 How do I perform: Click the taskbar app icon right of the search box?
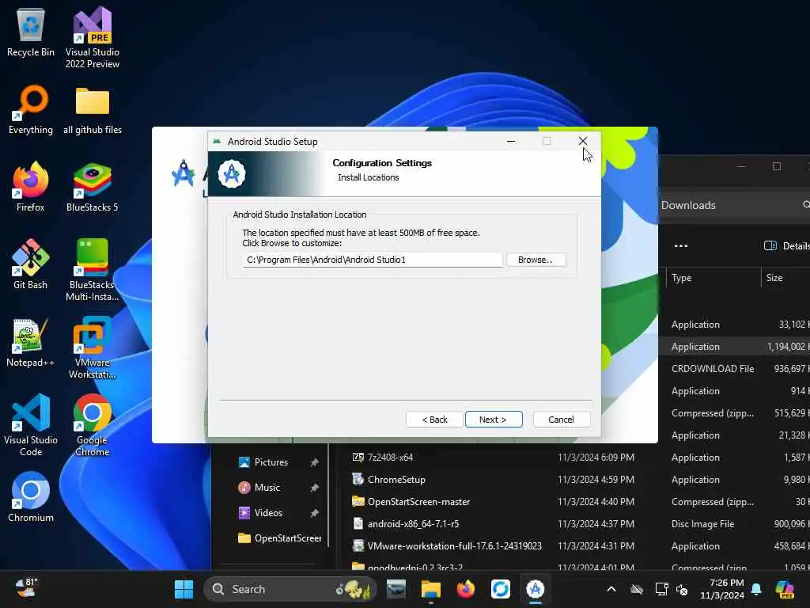396,589
